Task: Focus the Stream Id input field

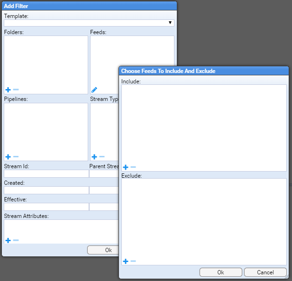Action: 46,173
